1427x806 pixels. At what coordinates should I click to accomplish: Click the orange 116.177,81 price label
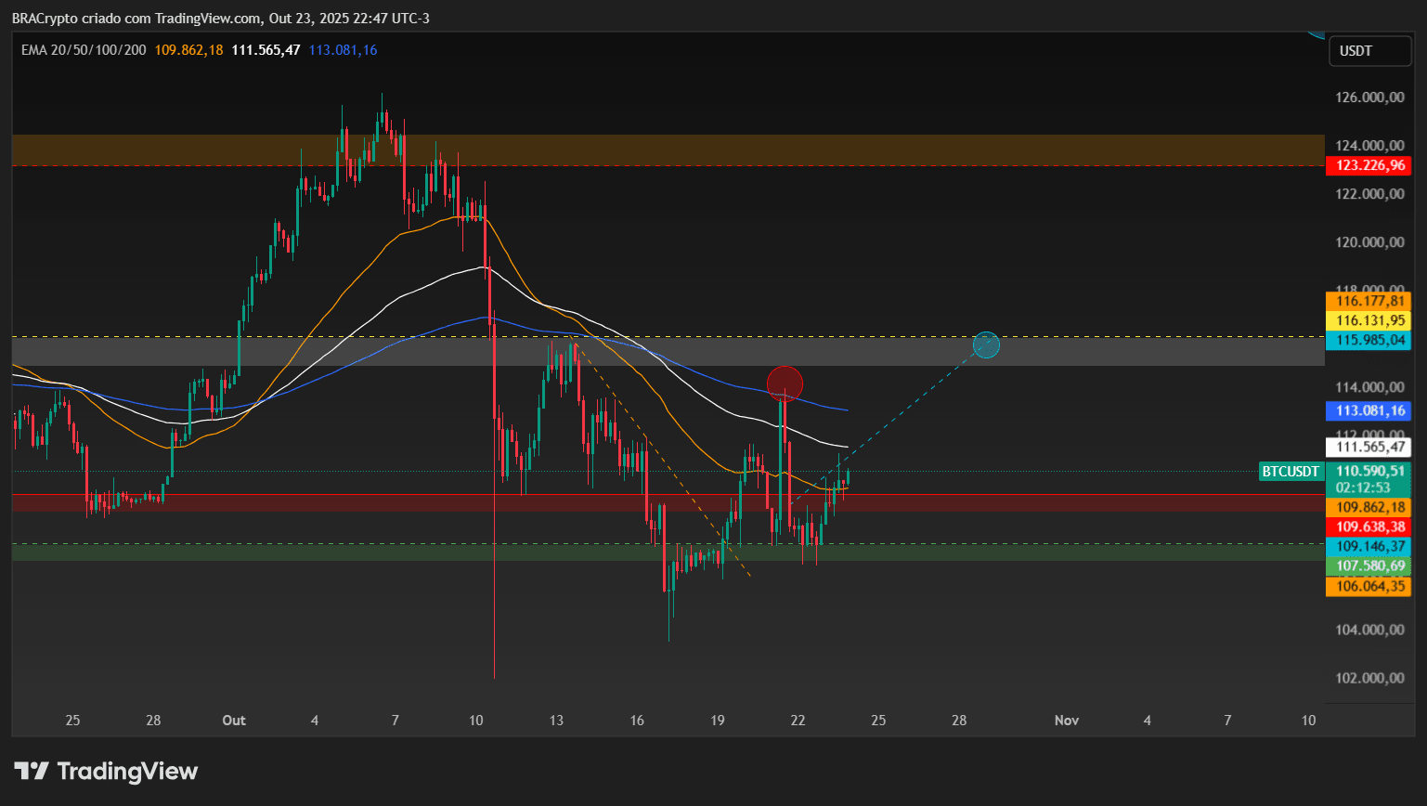tap(1369, 301)
